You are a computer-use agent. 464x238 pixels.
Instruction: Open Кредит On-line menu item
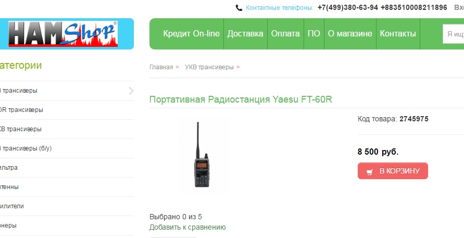point(191,34)
